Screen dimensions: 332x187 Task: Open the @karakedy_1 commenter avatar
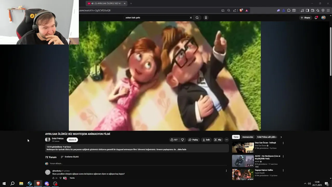[x=48, y=172]
